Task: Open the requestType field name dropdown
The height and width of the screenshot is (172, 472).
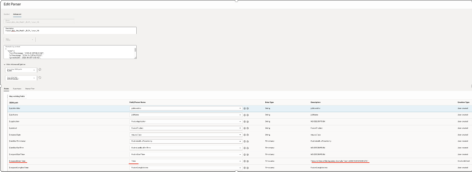Action: point(186,134)
